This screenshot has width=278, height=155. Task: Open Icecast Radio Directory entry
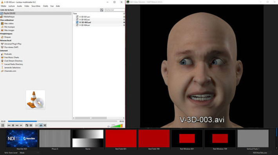(x=14, y=64)
